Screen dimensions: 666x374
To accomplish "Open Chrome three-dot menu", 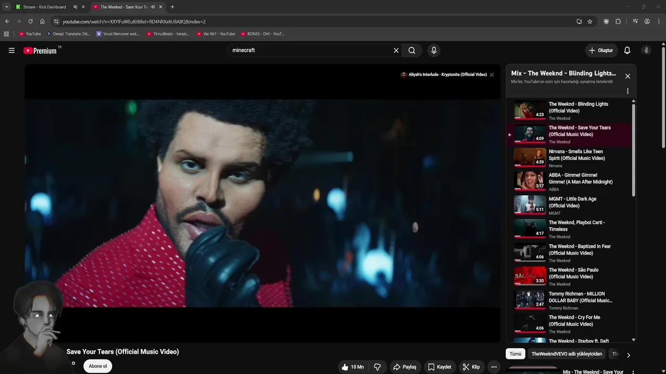I will 659,21.
